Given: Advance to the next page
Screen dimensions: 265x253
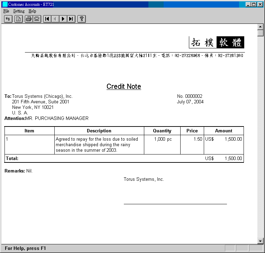Looking at the screenshot, I should coord(63,19).
